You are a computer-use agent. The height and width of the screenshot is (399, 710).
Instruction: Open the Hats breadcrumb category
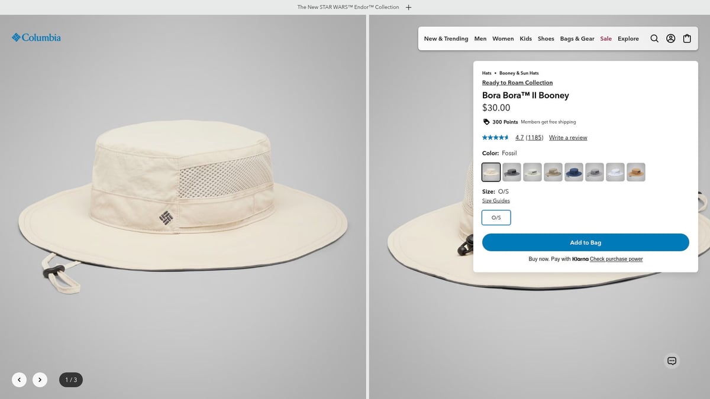pos(486,73)
